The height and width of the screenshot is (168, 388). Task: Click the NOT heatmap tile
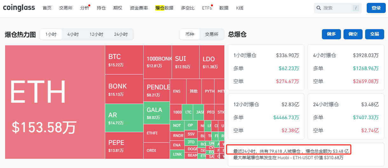pyautogui.click(x=177, y=126)
